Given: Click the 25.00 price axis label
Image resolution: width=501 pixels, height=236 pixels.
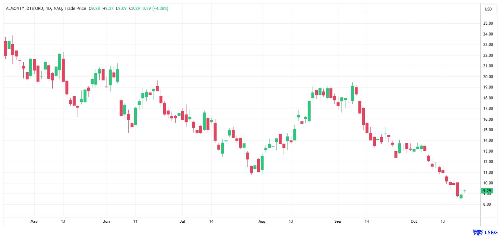Looking at the screenshot, I should click(488, 23).
